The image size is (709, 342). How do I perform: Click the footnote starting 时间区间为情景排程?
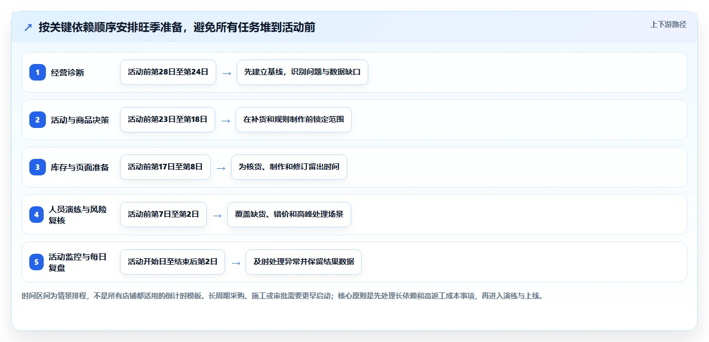[284, 296]
